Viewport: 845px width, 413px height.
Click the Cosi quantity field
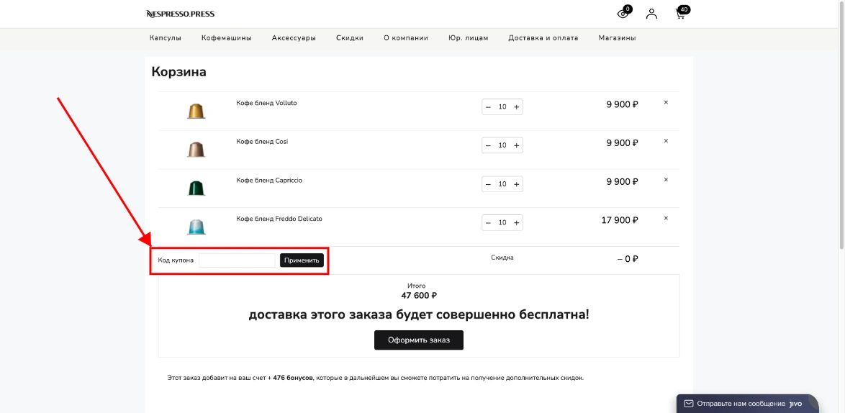[x=502, y=145]
